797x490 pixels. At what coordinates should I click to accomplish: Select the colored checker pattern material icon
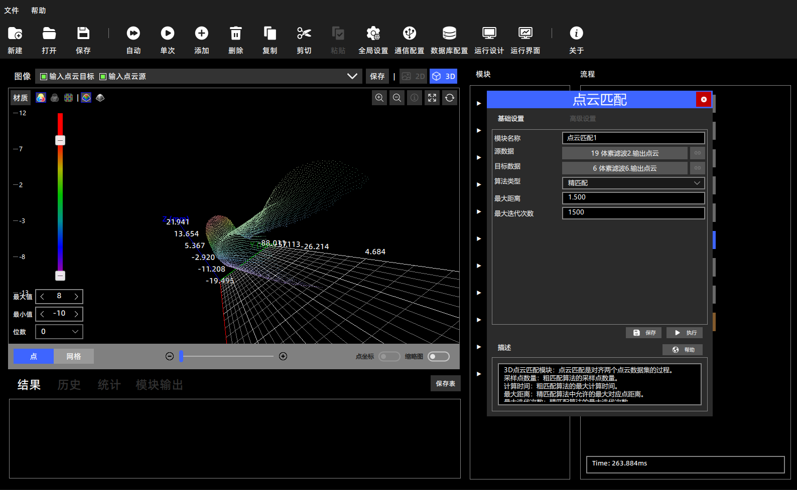68,98
